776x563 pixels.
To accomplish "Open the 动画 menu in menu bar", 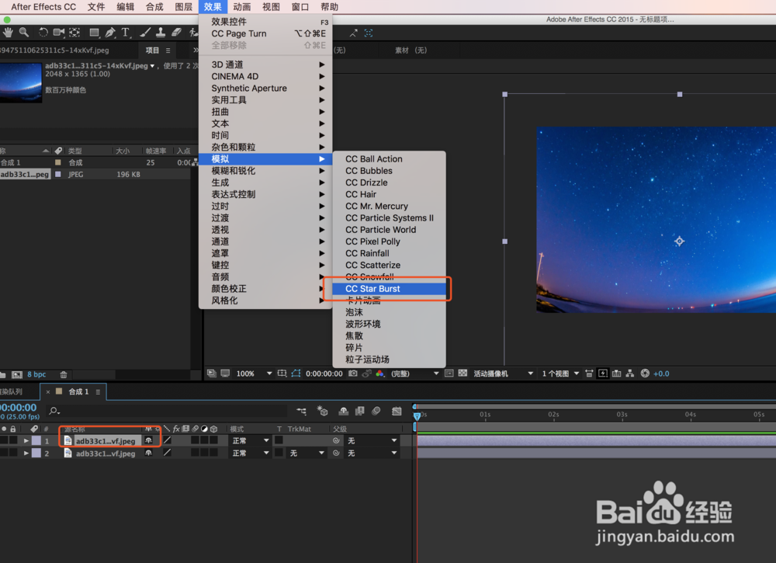I will (242, 7).
